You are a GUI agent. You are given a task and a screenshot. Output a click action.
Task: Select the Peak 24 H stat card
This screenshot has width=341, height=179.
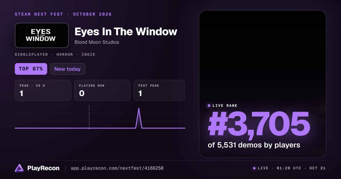tap(43, 90)
